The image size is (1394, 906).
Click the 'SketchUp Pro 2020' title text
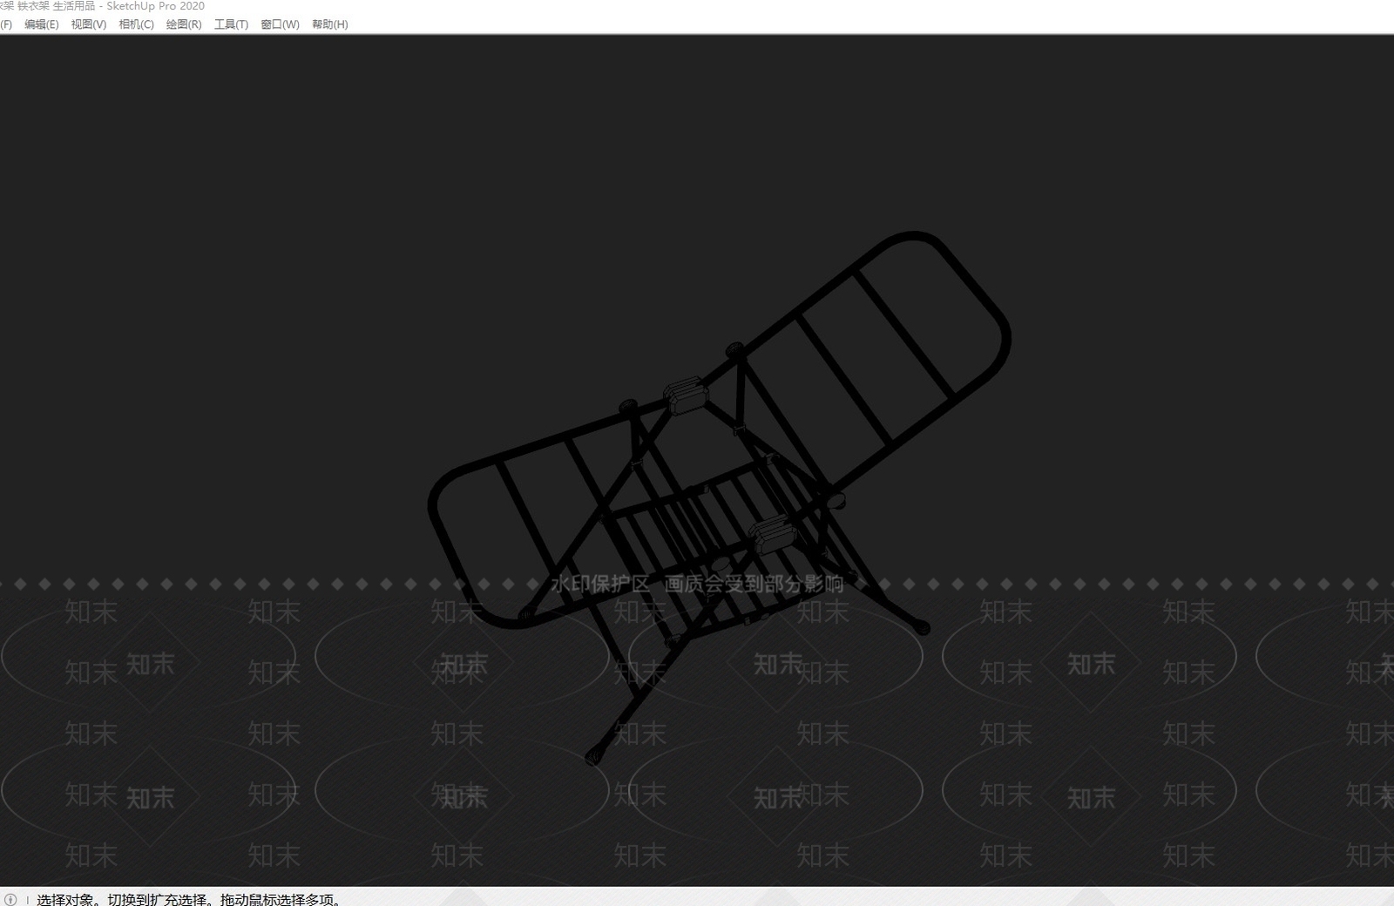(x=156, y=6)
